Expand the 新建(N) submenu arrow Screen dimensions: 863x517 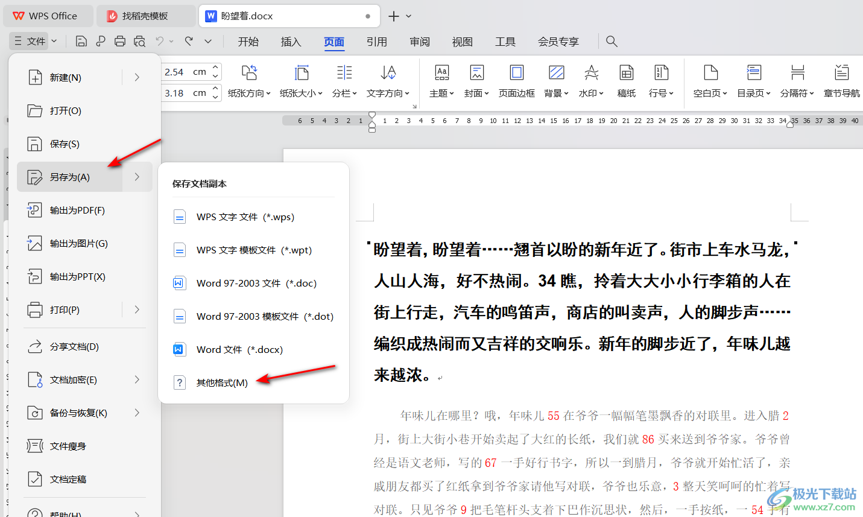coord(138,77)
